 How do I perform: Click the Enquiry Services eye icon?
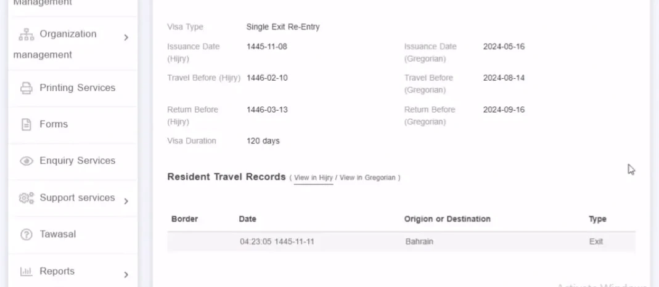tap(27, 161)
